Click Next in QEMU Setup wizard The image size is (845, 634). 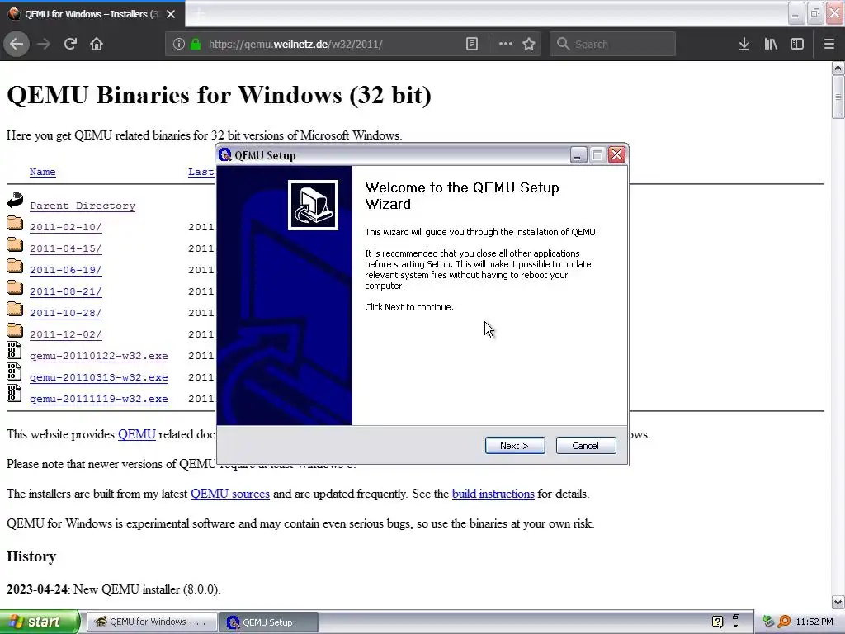coord(515,445)
